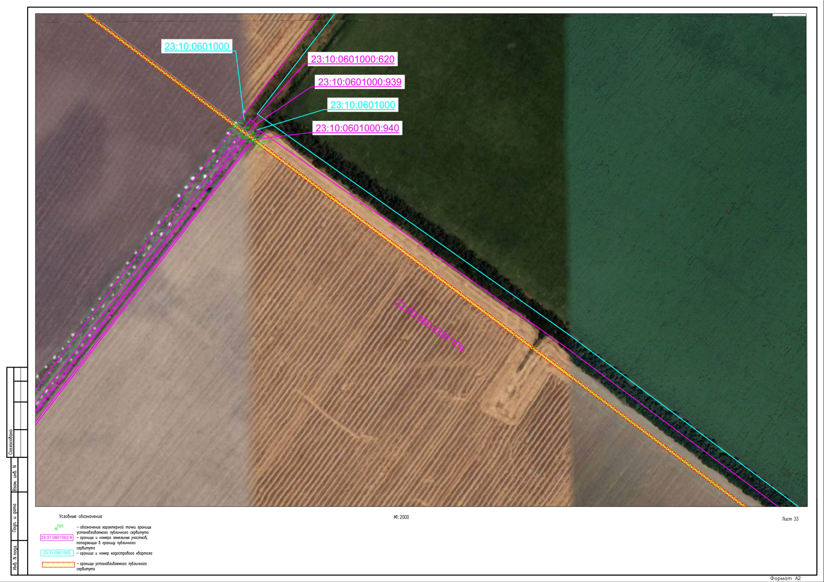The image size is (824, 582).
Task: Click cyan legend sample 23:31:0801002
Action: pyautogui.click(x=56, y=553)
